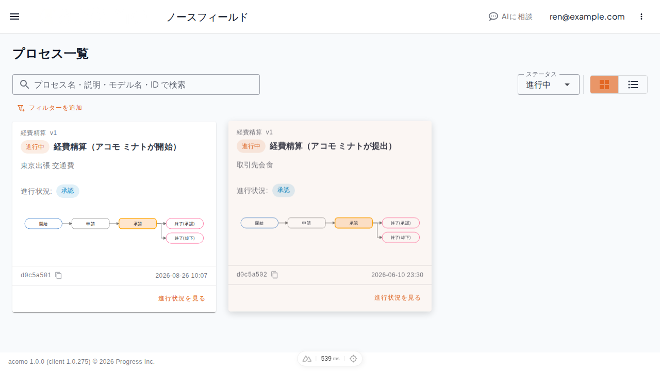The height and width of the screenshot is (371, 660).
Task: Click the performance logo icon in bottom widget
Action: [307, 359]
